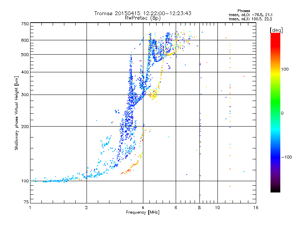Click the 'mean, sd,X: 100.5, 22.2' statistic
This screenshot has width=301, height=226.
pos(250,19)
